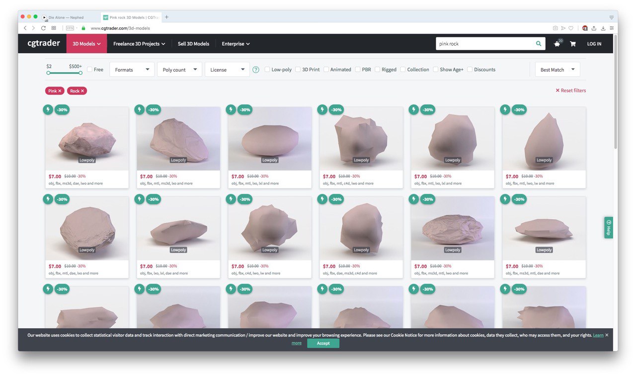Screen dimensions: 636x377
Task: Expand the Poly count dropdown
Action: pyautogui.click(x=179, y=70)
